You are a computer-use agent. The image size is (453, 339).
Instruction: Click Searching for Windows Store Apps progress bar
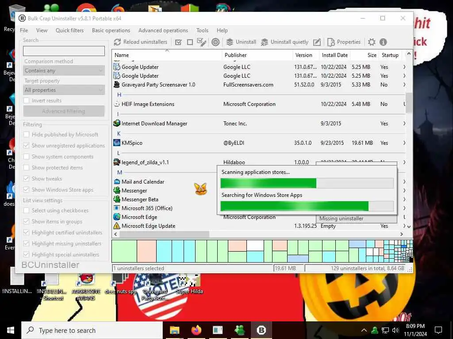(307, 206)
